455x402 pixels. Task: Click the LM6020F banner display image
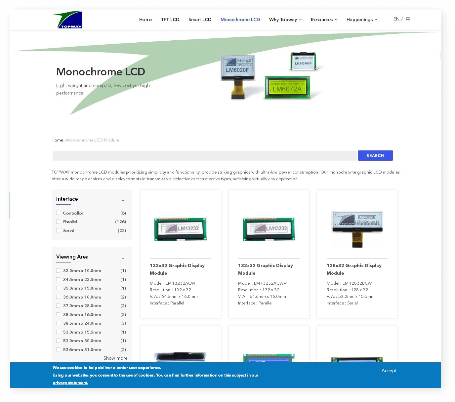(238, 77)
